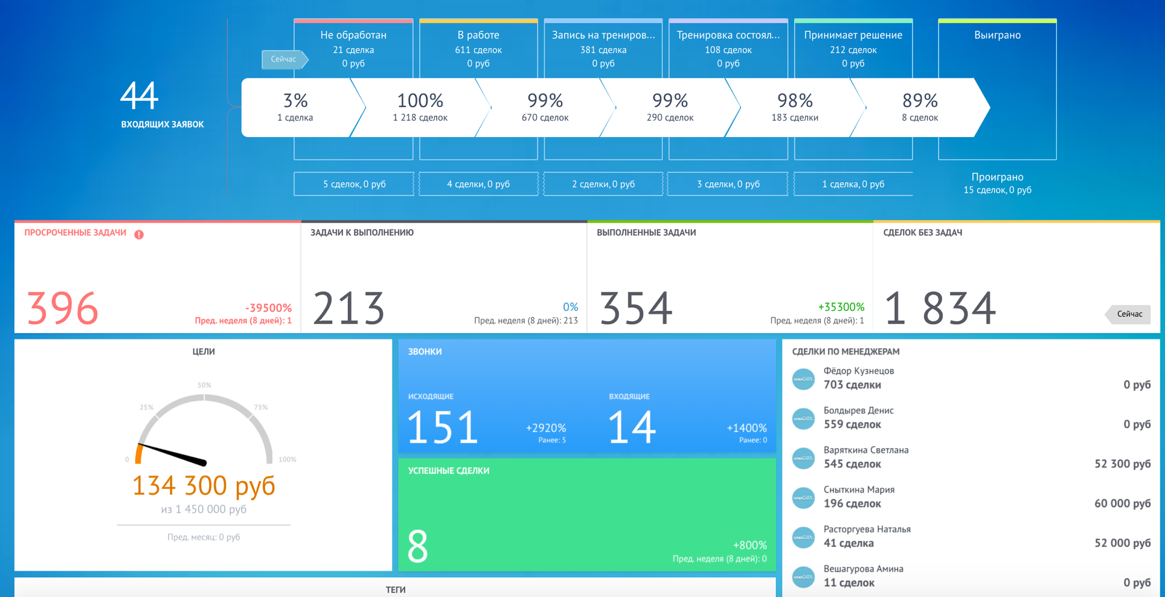
Task: Open the Не обработан pipeline stage
Action: pyautogui.click(x=353, y=49)
